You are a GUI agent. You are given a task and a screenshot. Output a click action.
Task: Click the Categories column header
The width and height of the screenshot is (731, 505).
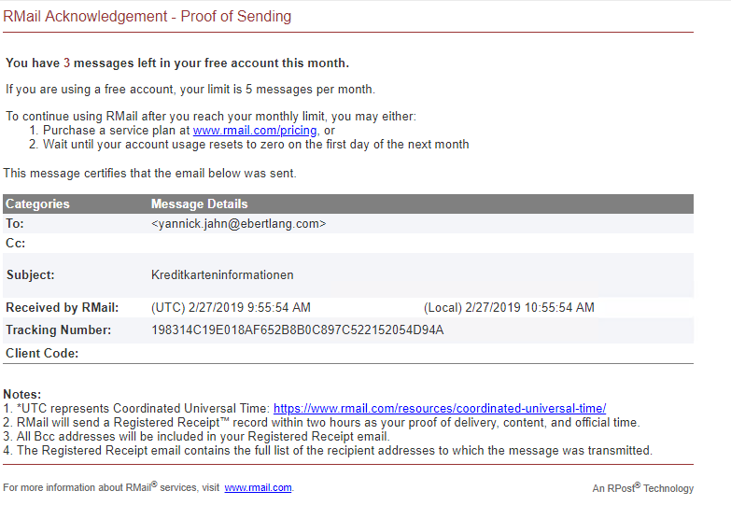coord(37,203)
